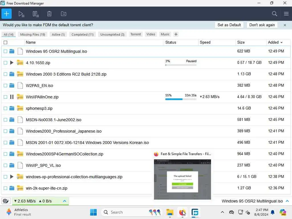Show hidden system tray icons
The image size is (292, 219).
click(222, 212)
